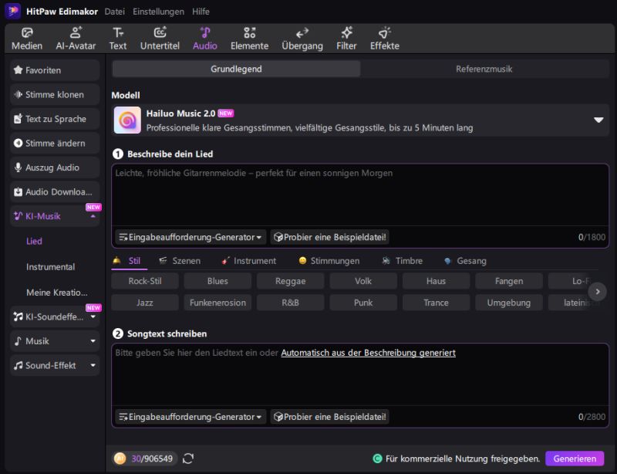The image size is (617, 474).
Task: Click into the song description text field
Action: [x=359, y=197]
